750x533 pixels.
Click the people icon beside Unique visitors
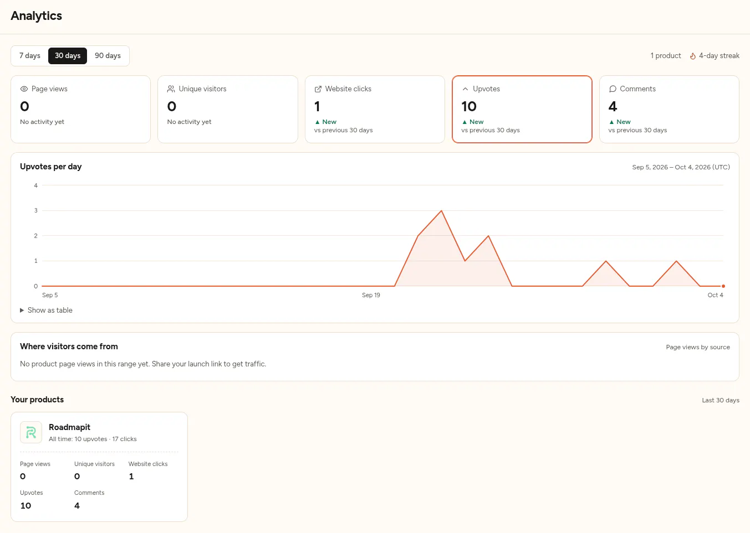(x=171, y=89)
